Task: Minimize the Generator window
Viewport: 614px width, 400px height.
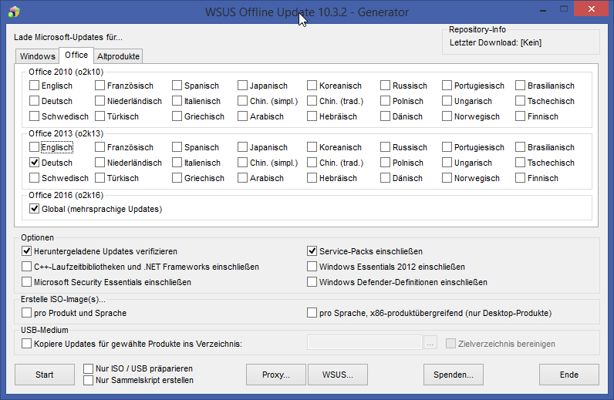Action: [543, 9]
